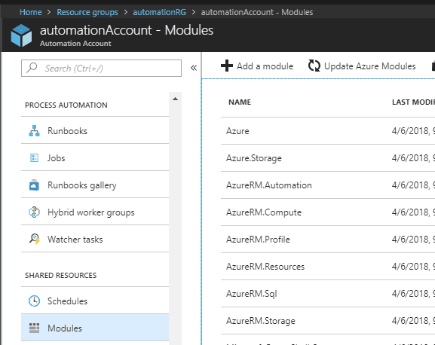Collapse the sidebar with the double chevron
The height and width of the screenshot is (345, 435).
194,68
